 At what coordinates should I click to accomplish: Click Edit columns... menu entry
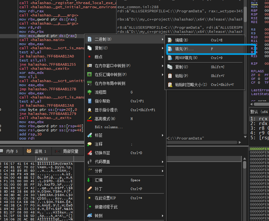tap(109, 127)
